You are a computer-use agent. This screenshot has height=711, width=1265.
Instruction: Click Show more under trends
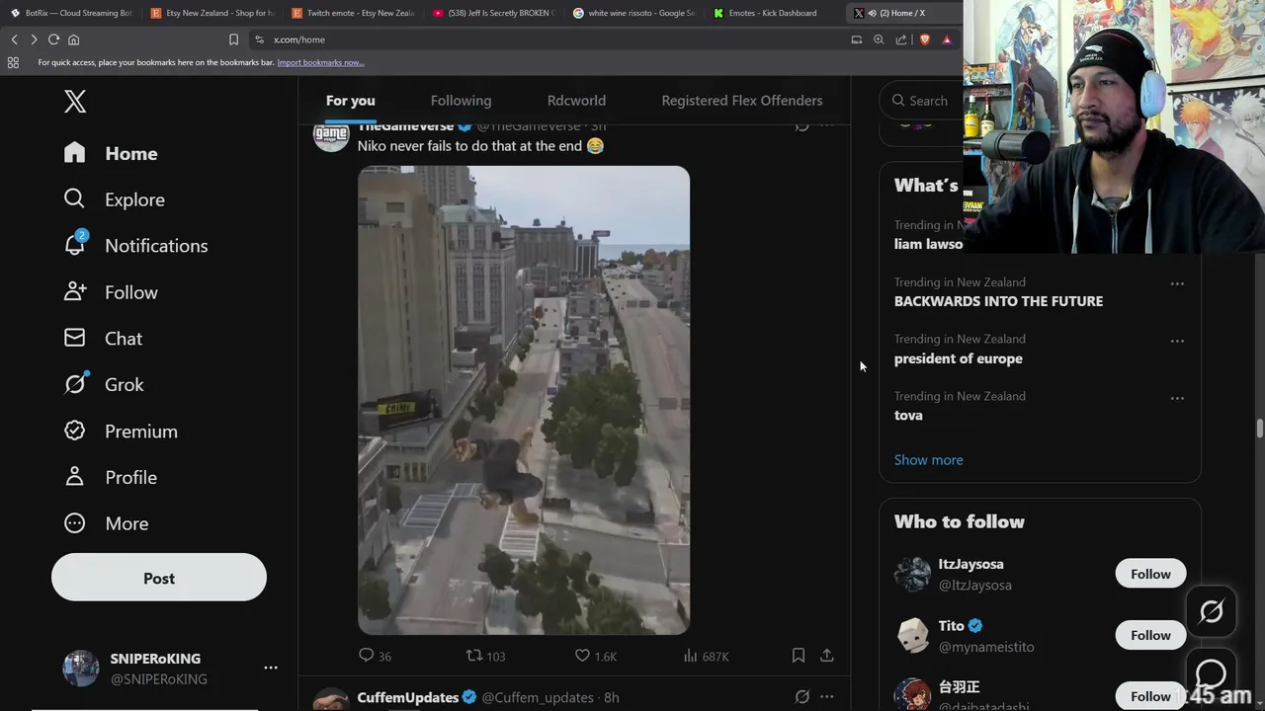click(x=928, y=460)
